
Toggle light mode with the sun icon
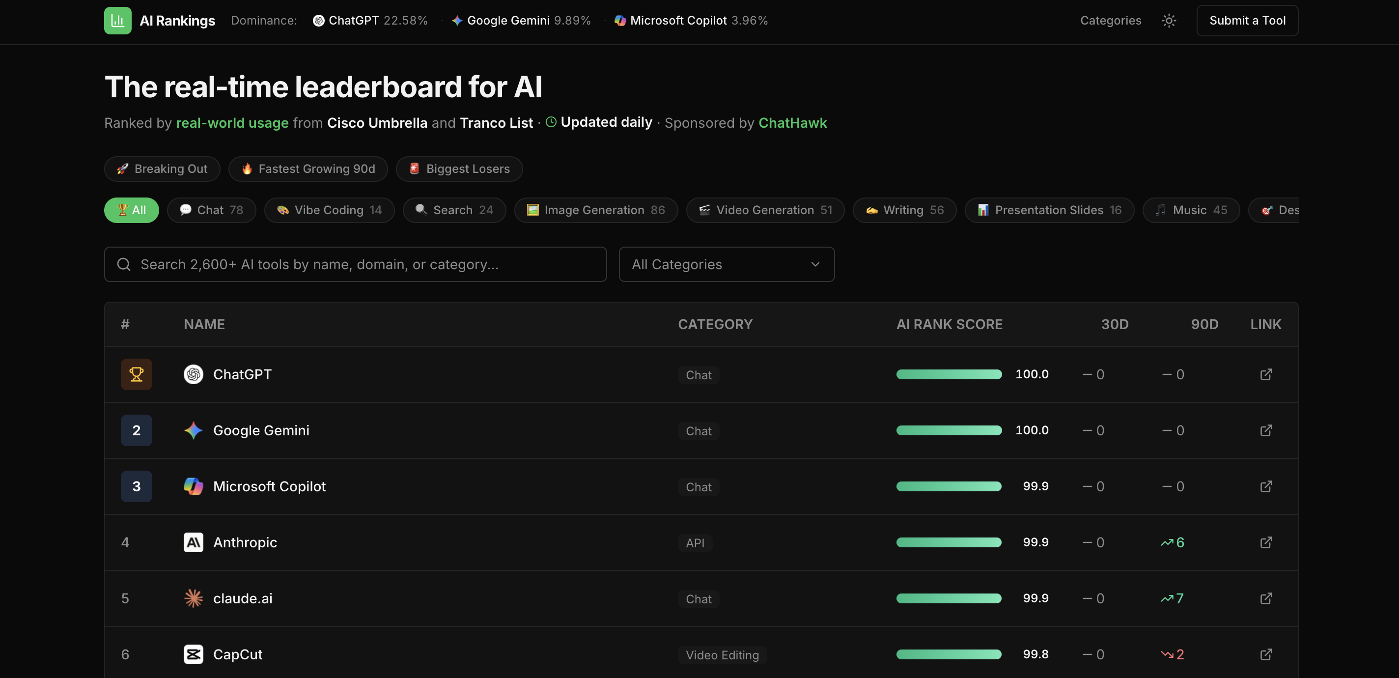coord(1169,20)
